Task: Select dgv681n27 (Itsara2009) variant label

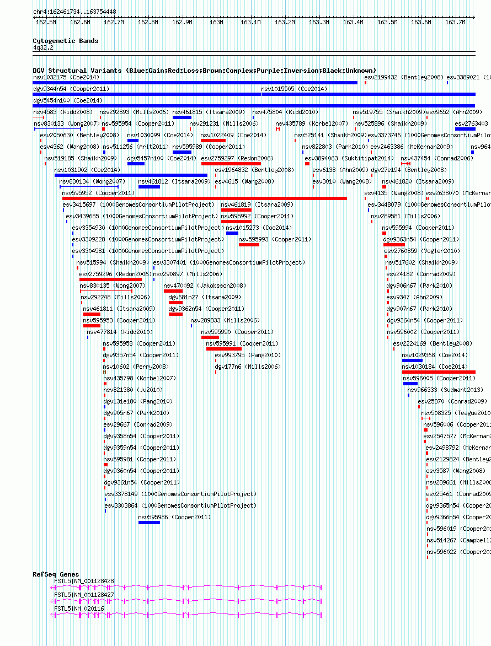Action: coord(205,297)
